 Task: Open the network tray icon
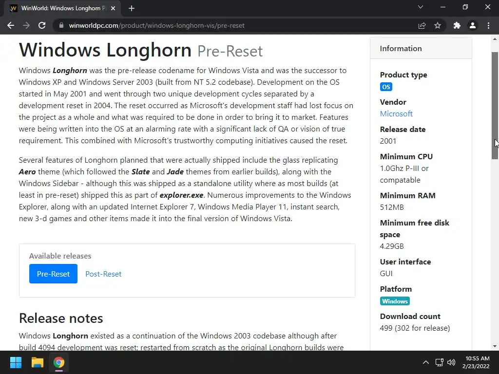point(440,362)
